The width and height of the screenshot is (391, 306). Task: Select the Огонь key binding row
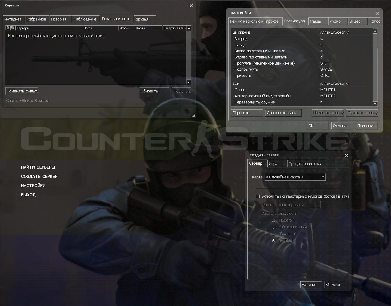[x=302, y=90]
